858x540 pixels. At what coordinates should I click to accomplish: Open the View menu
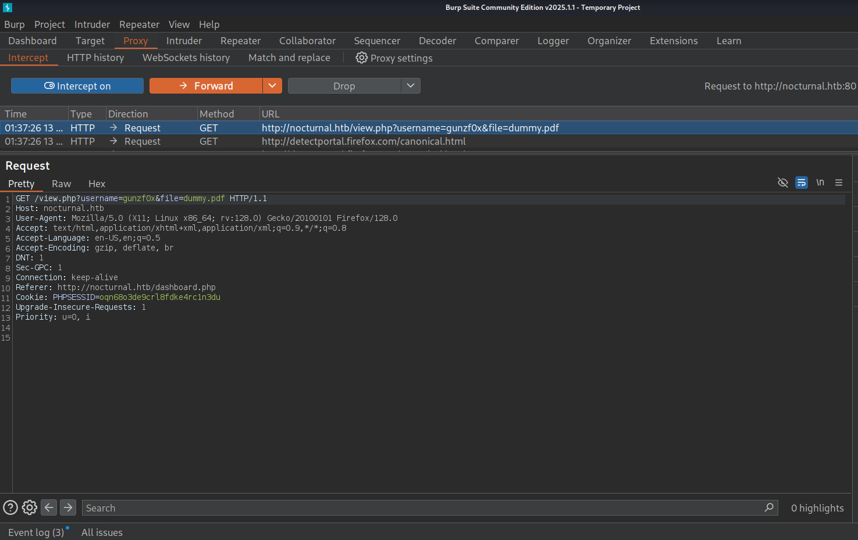179,24
